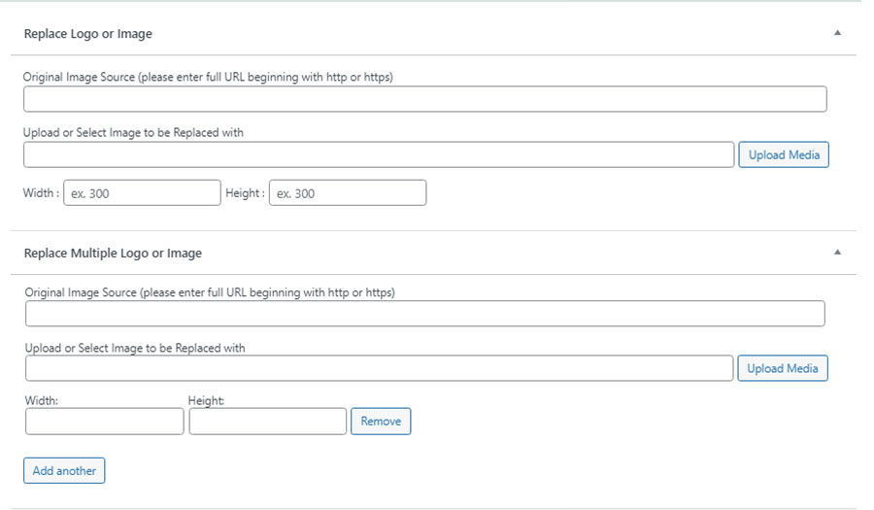874x510 pixels.
Task: Focus Height field with ex. 300 placeholder
Action: click(x=348, y=193)
